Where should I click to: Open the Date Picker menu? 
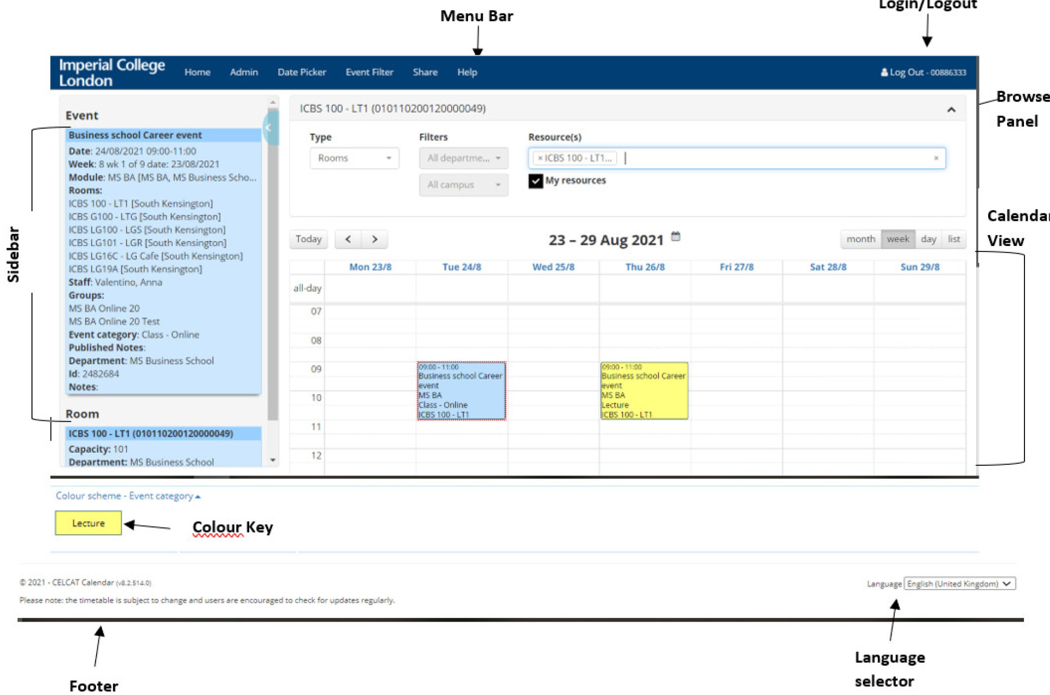pyautogui.click(x=301, y=72)
